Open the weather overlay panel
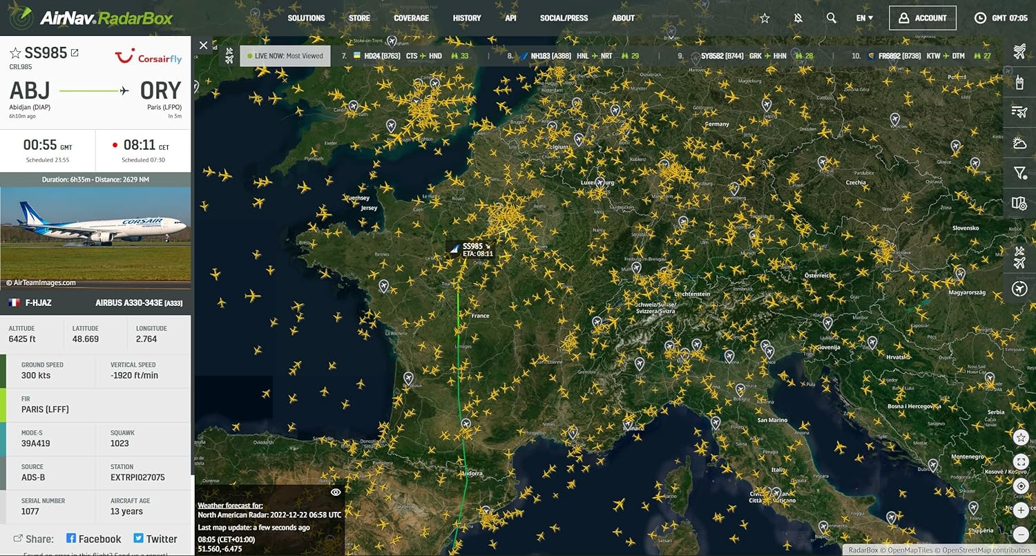The image size is (1036, 556). pyautogui.click(x=1020, y=143)
